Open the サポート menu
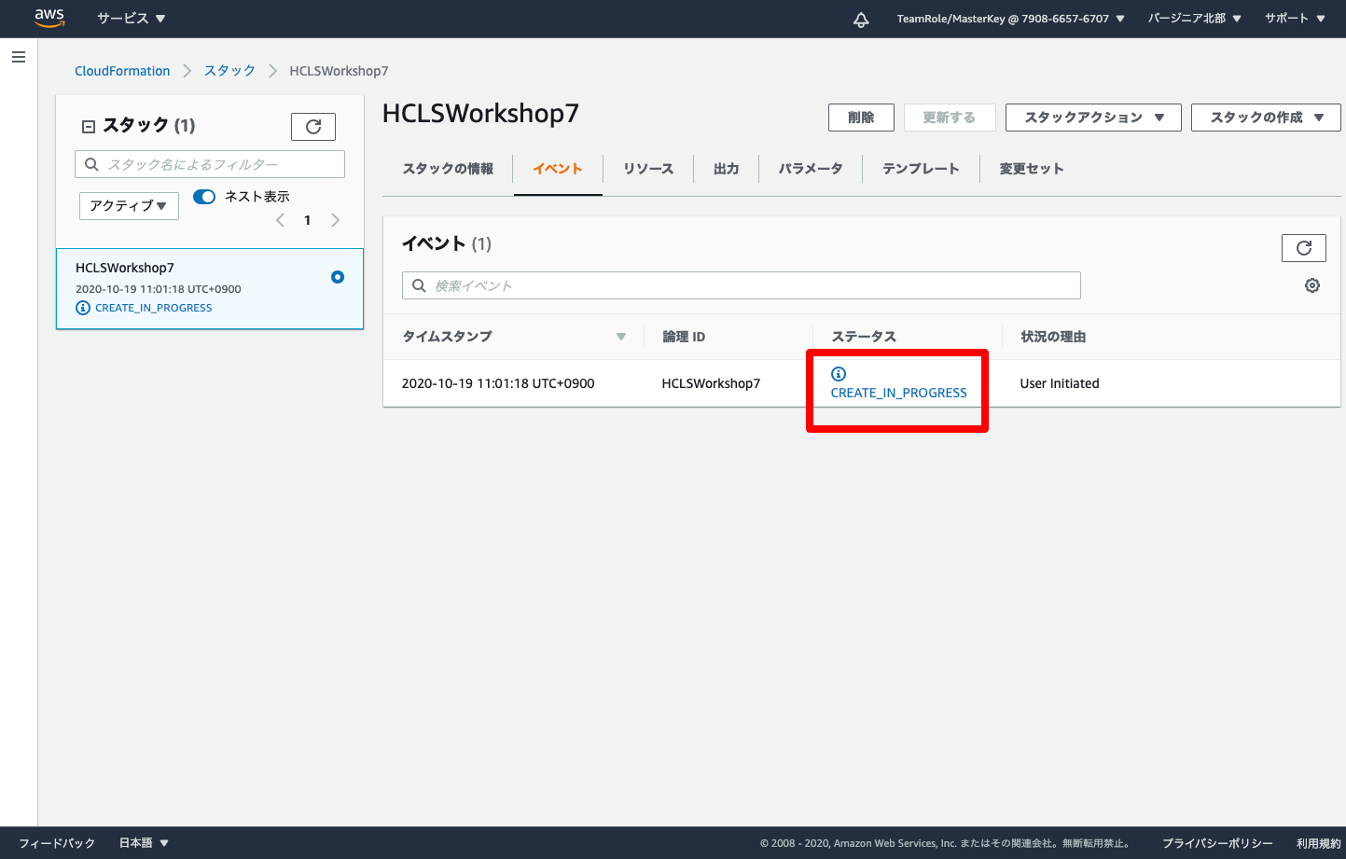1346x859 pixels. [x=1295, y=19]
